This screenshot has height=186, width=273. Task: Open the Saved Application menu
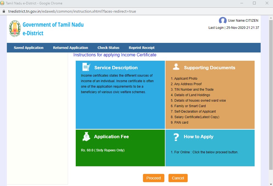28,48
